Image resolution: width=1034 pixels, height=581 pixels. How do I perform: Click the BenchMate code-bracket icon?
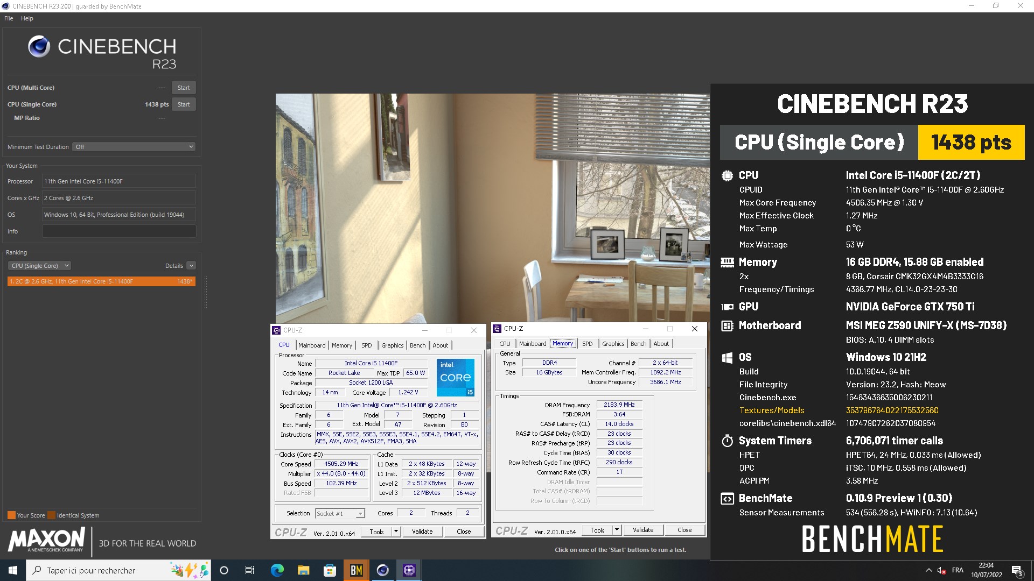click(x=727, y=499)
